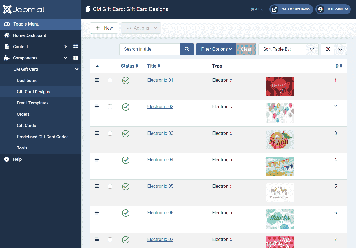The height and width of the screenshot is (248, 356).
Task: Click the Components dashboard grid icon
Action: pyautogui.click(x=75, y=58)
